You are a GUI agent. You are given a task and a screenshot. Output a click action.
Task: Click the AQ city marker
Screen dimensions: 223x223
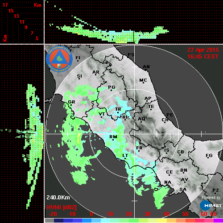tap(141, 122)
